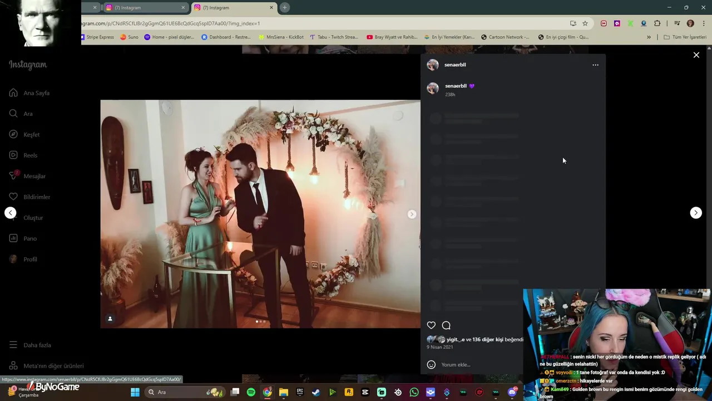Open Windows Start menu
Screen dimensions: 712x401
(135, 392)
